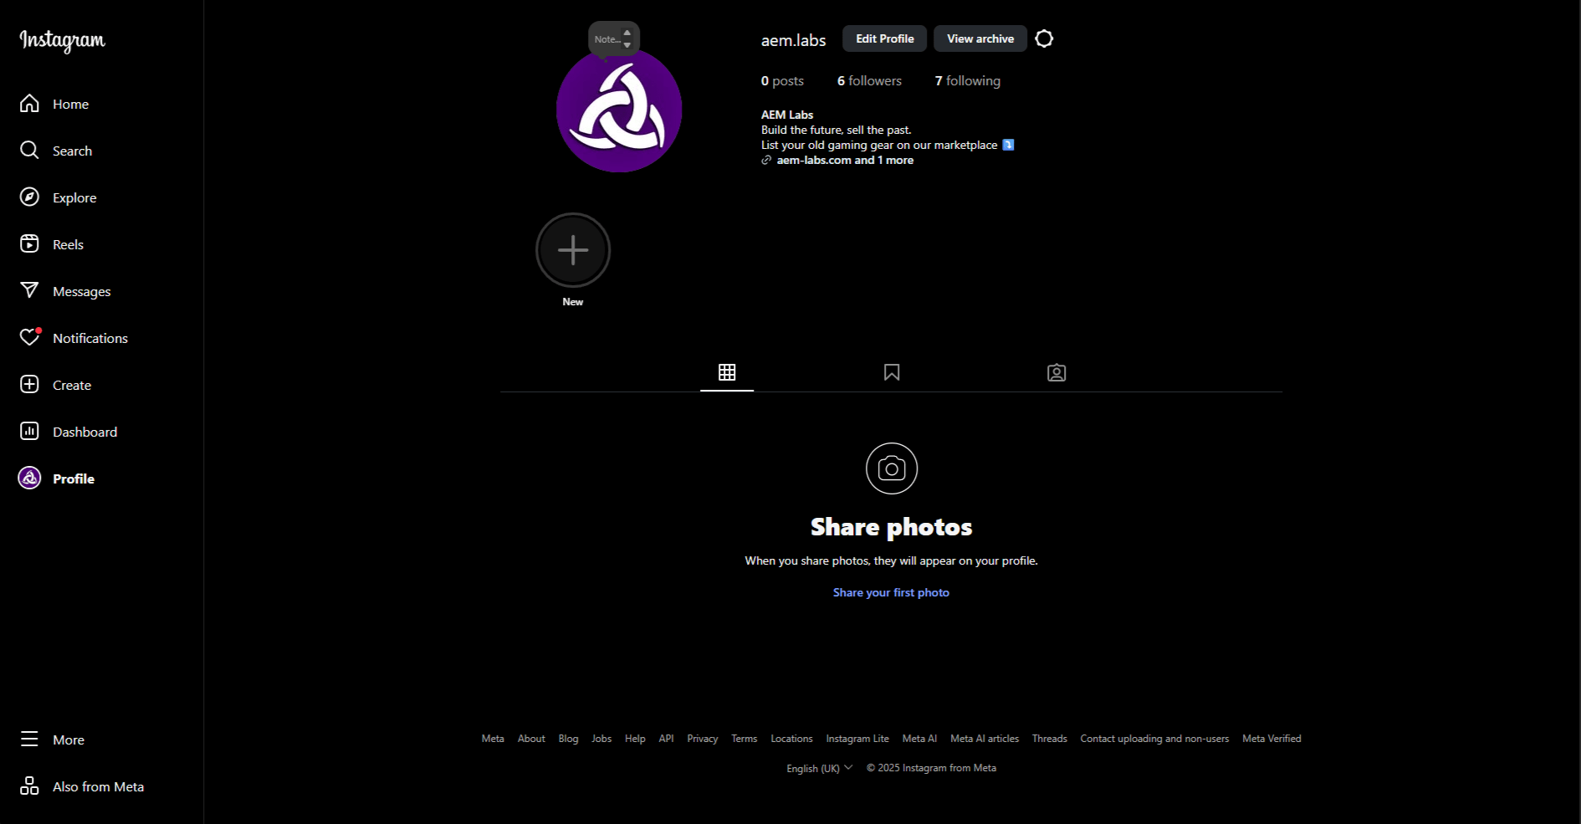
Task: Open Help footer link
Action: (x=635, y=739)
